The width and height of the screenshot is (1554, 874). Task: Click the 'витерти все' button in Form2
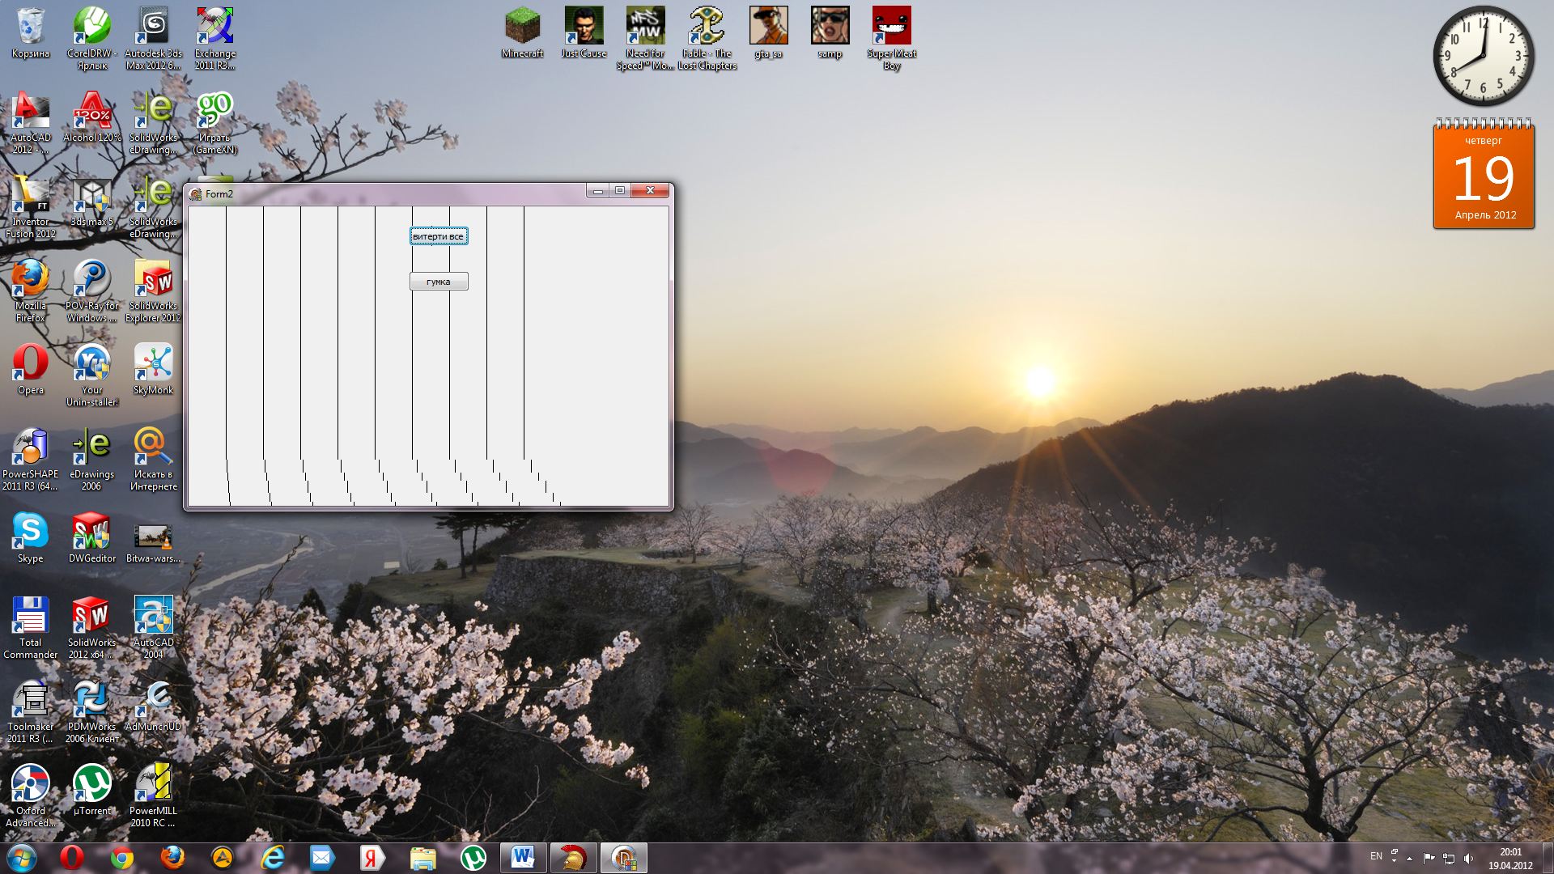[x=438, y=236]
